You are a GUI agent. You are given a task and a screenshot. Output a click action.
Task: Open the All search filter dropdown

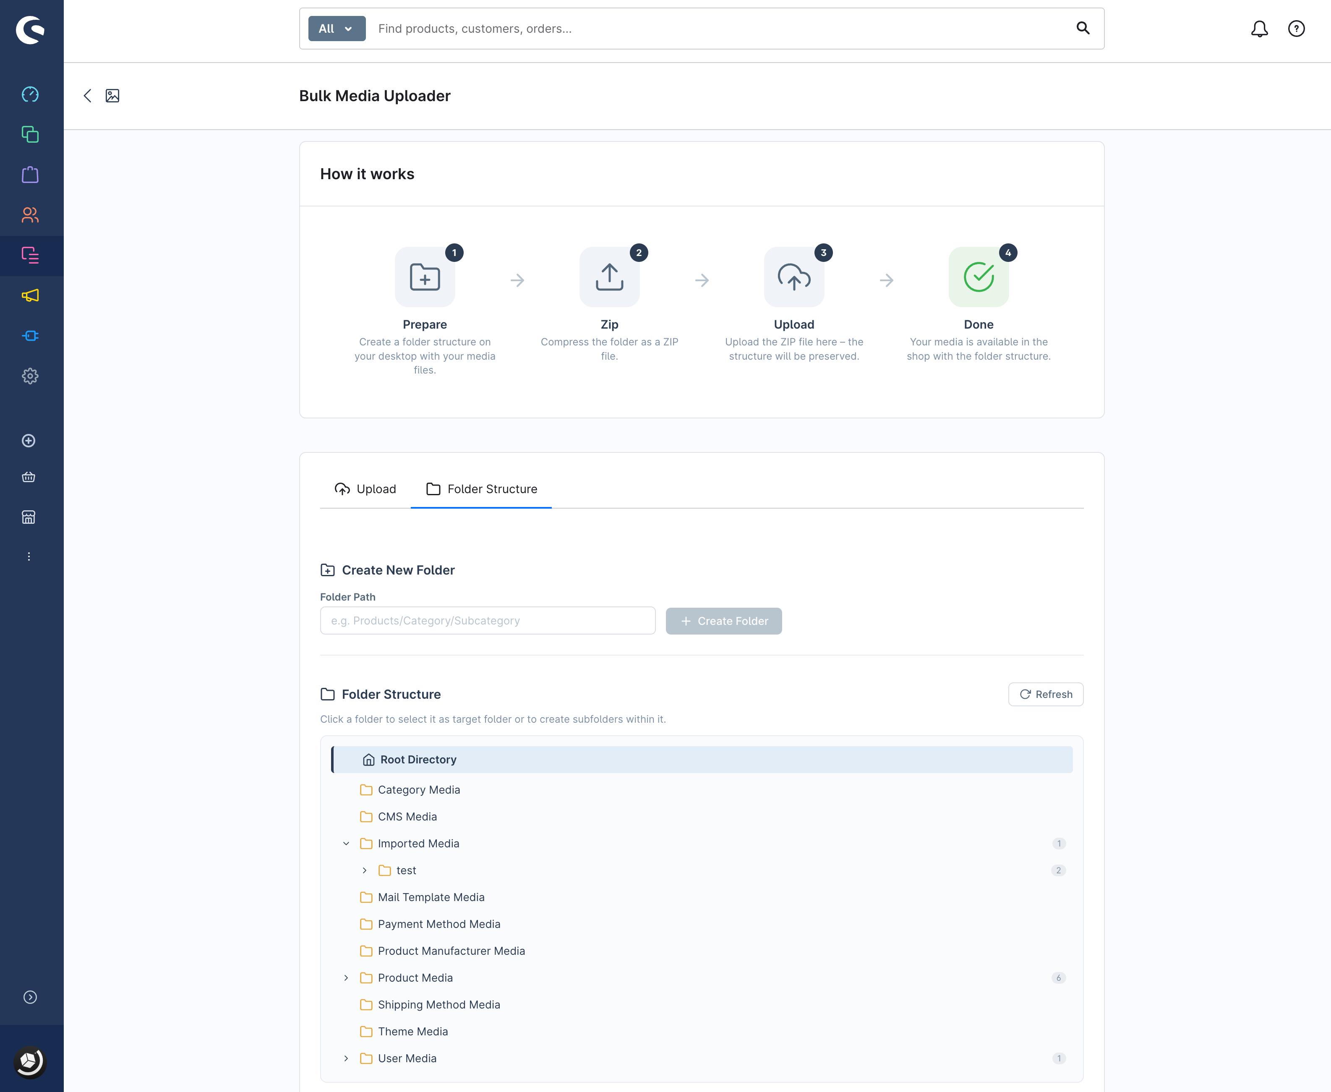337,29
